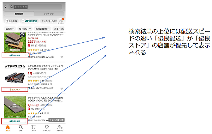Open the マイページ tab in the bottom bar
The image size is (212, 134).
pos(60,128)
